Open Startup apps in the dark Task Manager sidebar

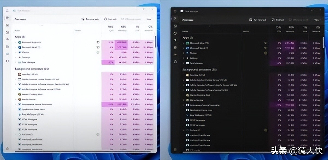click(175, 40)
